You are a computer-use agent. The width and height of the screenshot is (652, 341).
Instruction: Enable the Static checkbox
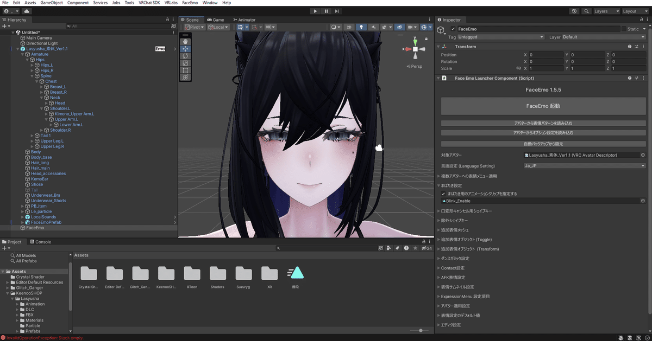point(624,29)
